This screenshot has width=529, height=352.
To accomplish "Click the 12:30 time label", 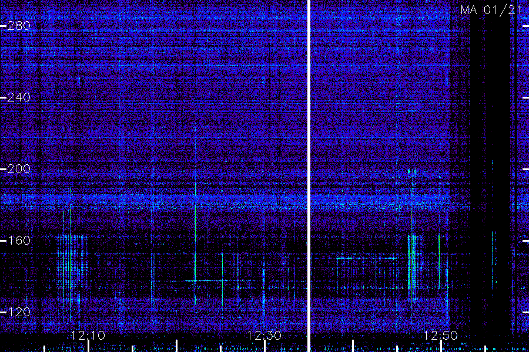I will coord(264,336).
